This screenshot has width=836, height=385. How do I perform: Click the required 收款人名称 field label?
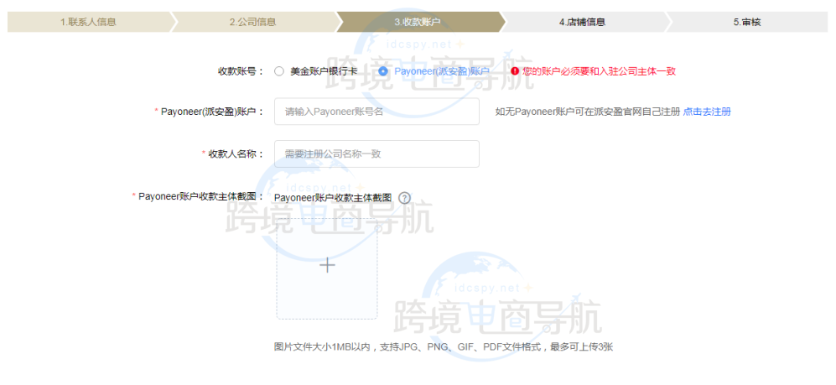[233, 153]
